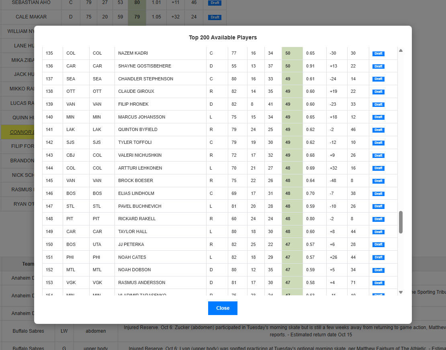Select player name ARTTURI LEHKONEN
This screenshot has width=446, height=350.
(140, 168)
